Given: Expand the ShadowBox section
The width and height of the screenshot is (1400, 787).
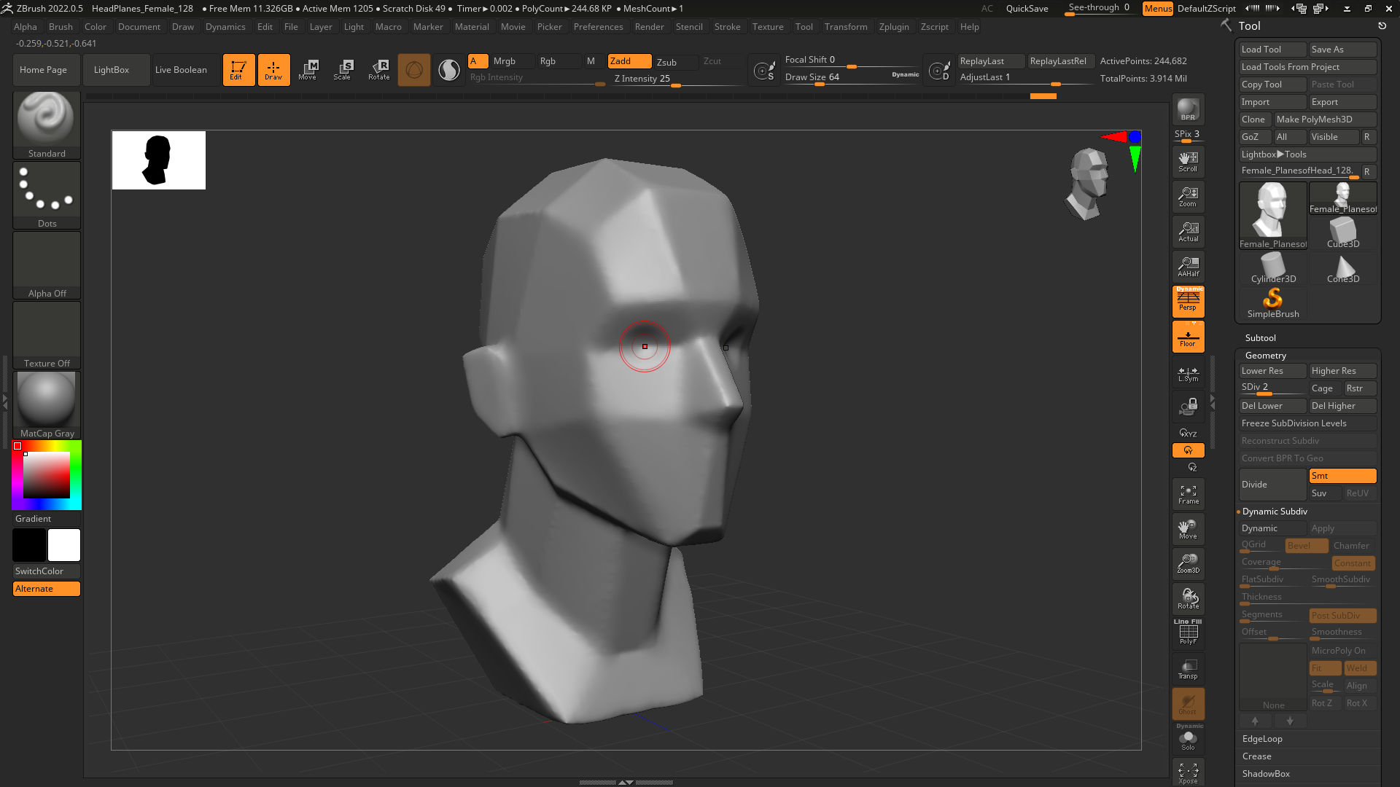Looking at the screenshot, I should (1266, 774).
